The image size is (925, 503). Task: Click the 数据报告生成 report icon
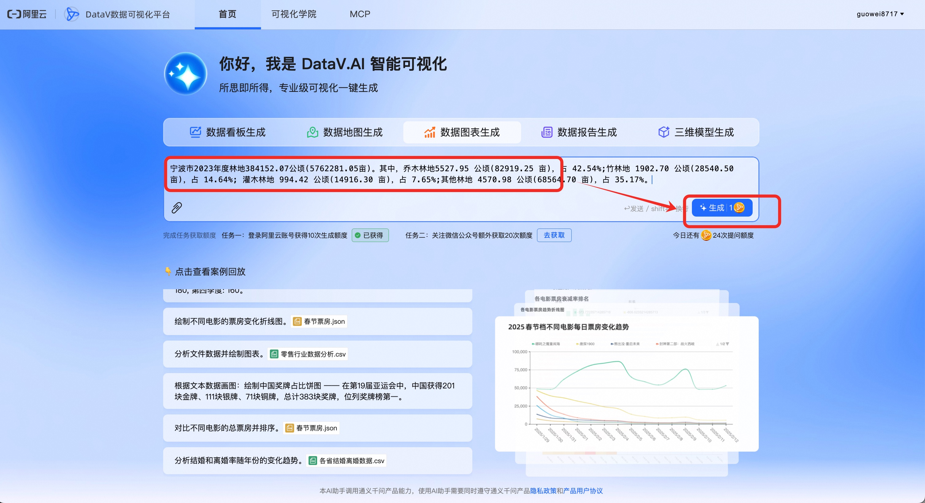pos(547,132)
